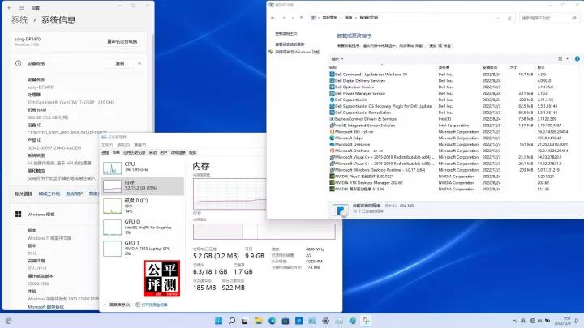584x328 pixels.
Task: Click the Programs window forward arrow
Action: (283, 18)
